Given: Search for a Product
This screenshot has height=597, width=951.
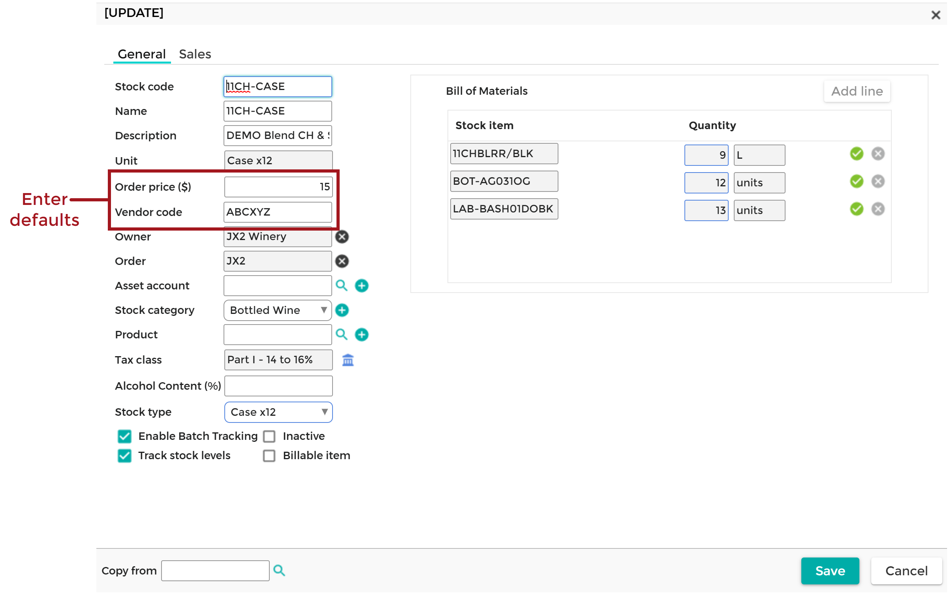Looking at the screenshot, I should (342, 334).
